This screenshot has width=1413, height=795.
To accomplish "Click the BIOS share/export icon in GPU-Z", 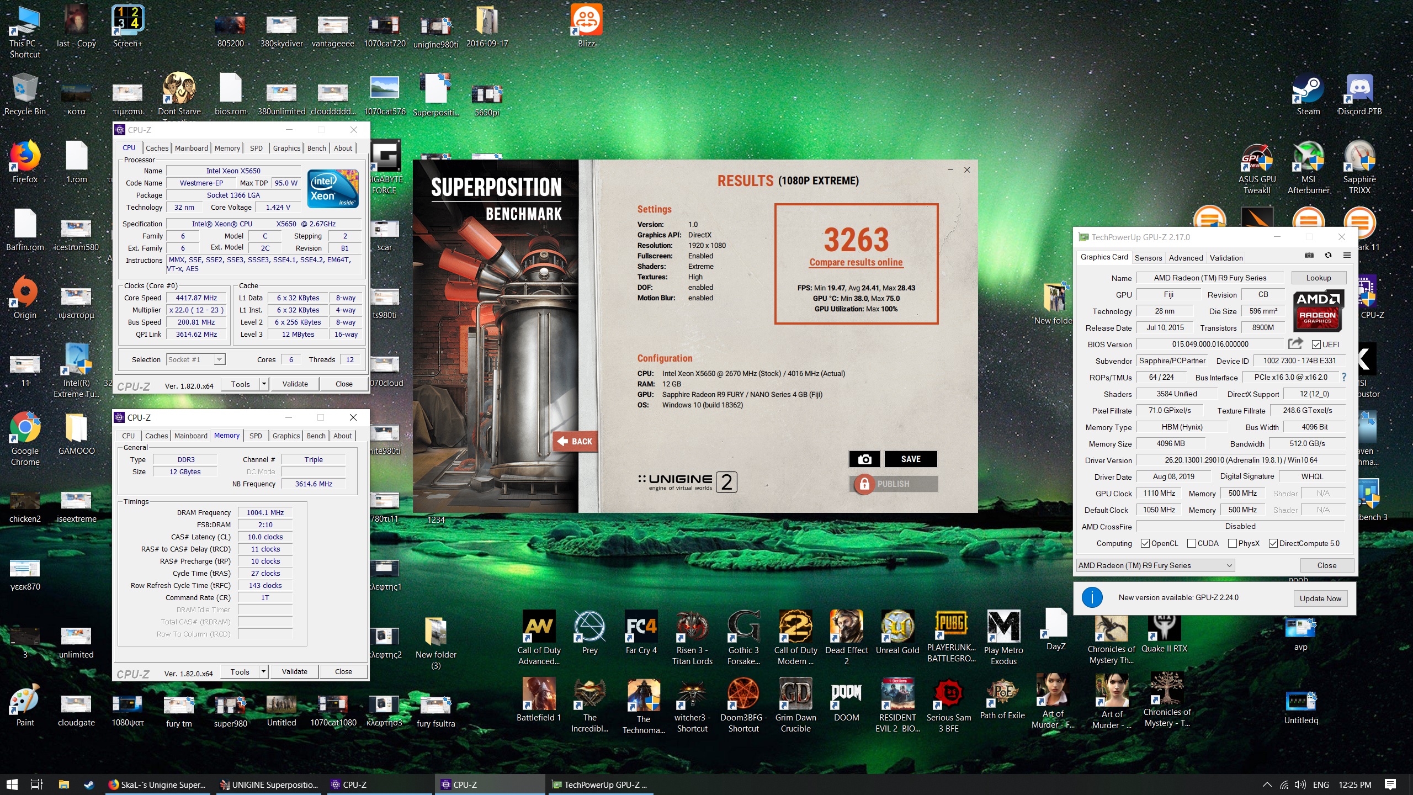I will point(1295,343).
